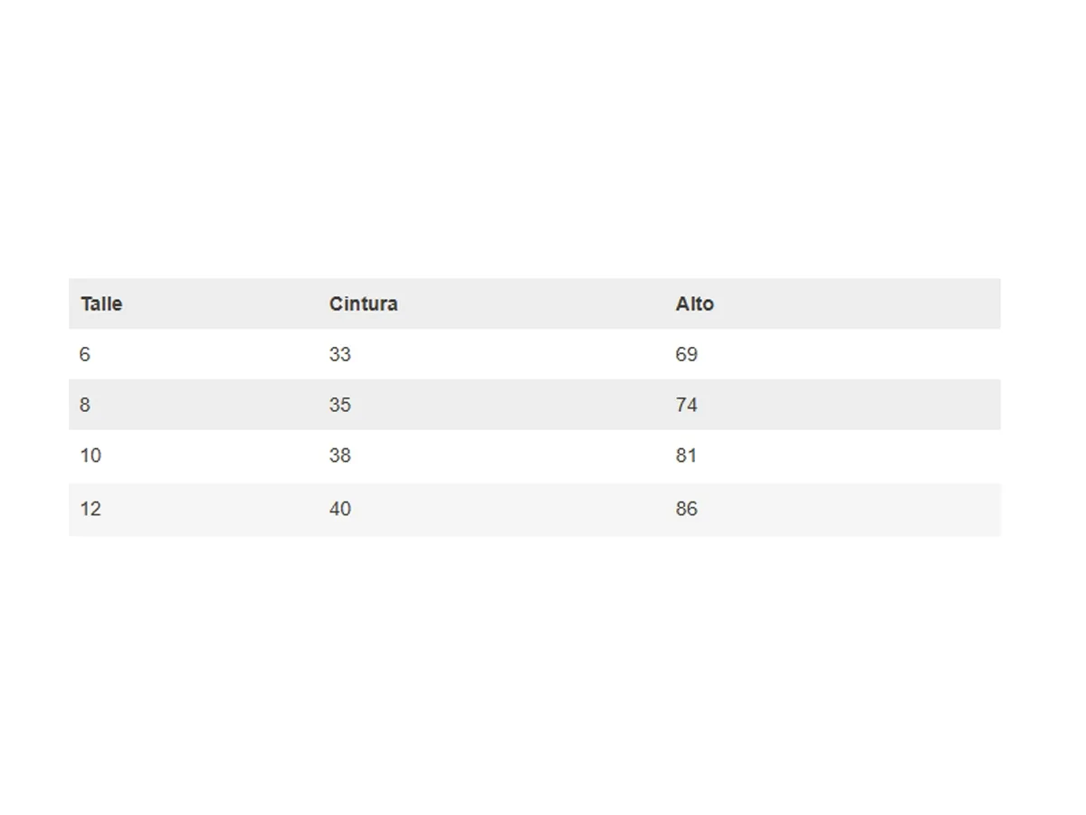This screenshot has height=815, width=1086.
Task: Click the empty right end of size 12 row
Action: [x=860, y=509]
